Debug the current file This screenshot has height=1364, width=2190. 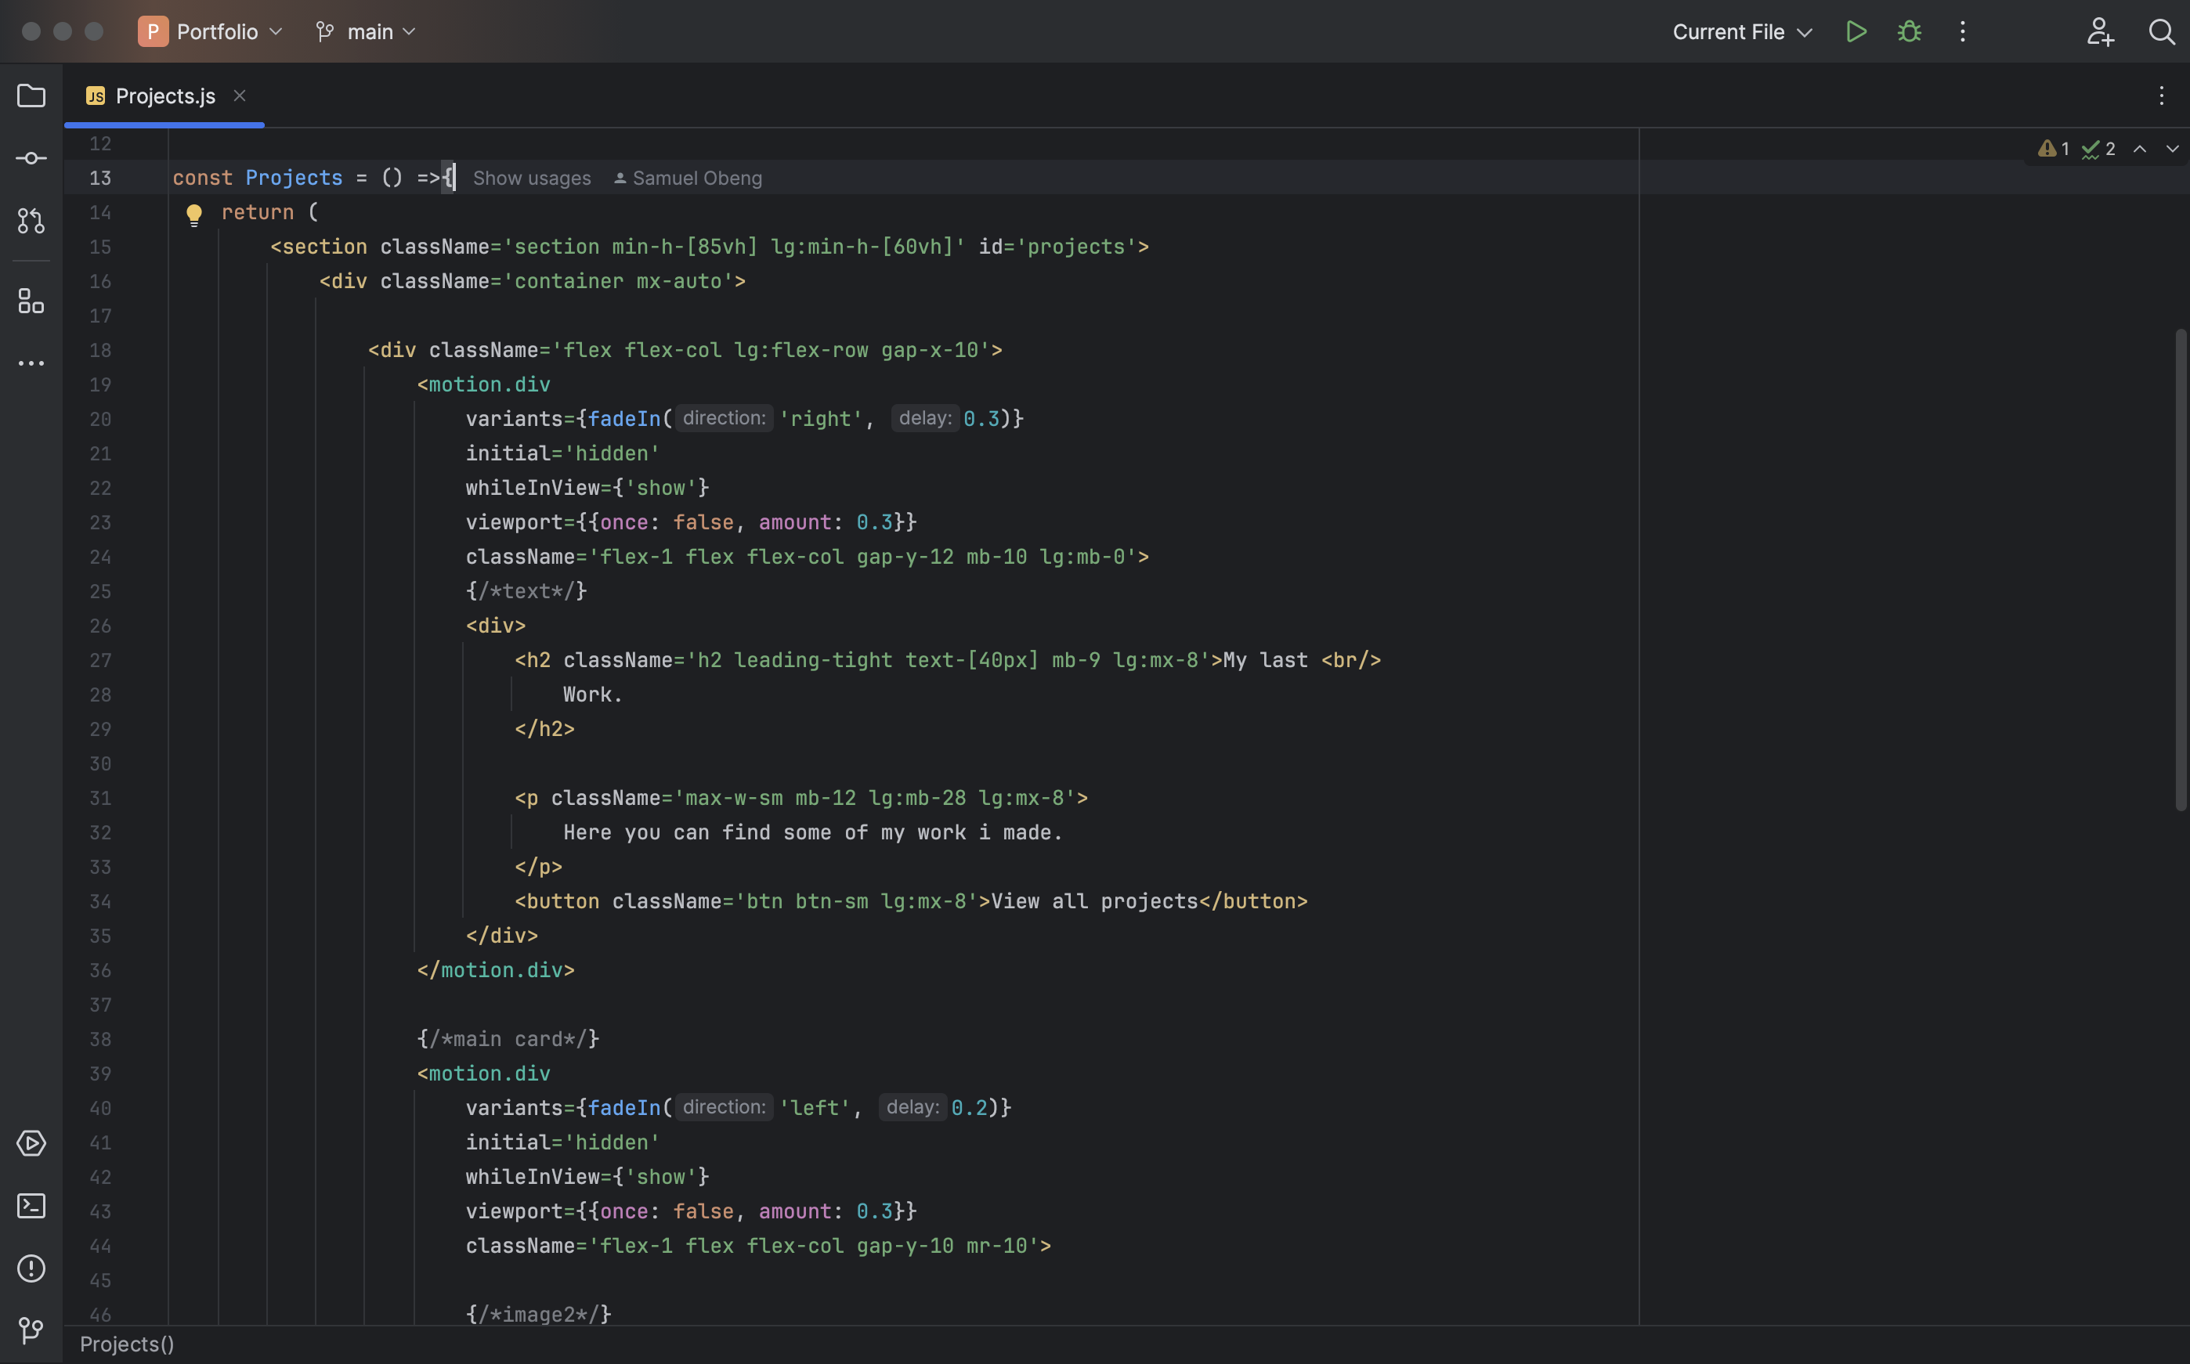pos(1909,31)
